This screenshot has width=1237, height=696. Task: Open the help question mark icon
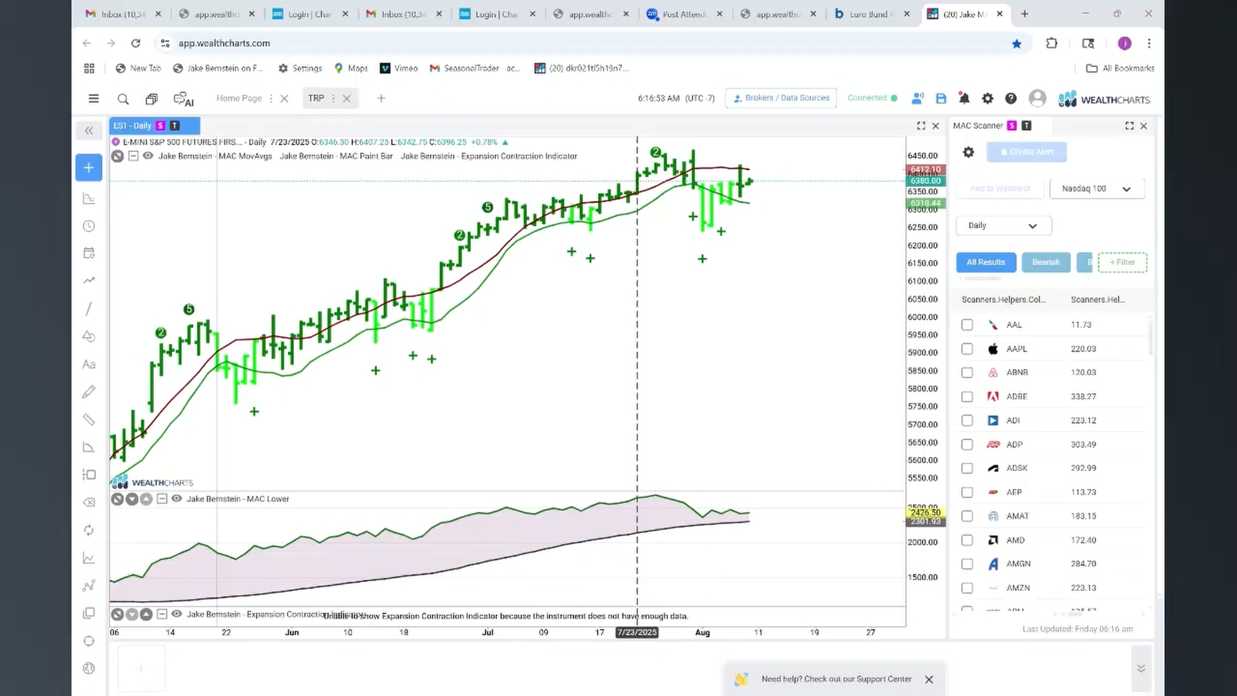coord(1011,99)
